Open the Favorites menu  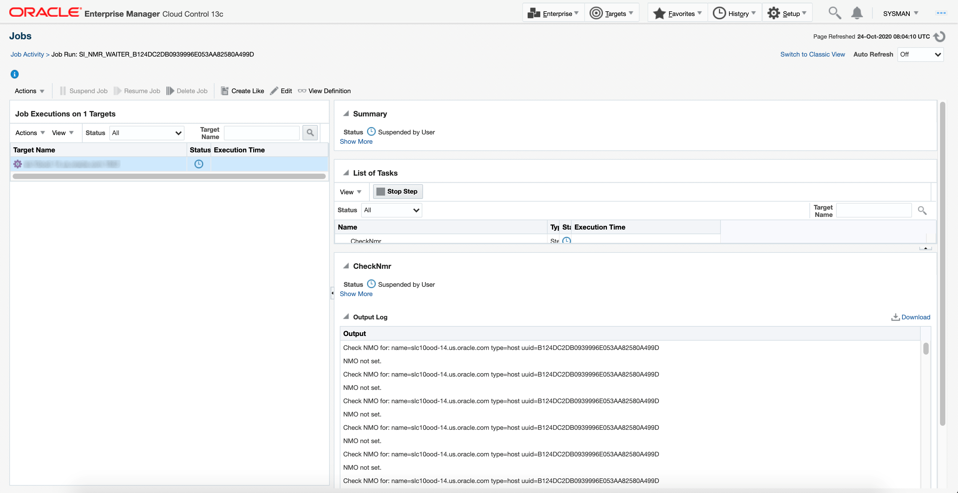677,13
